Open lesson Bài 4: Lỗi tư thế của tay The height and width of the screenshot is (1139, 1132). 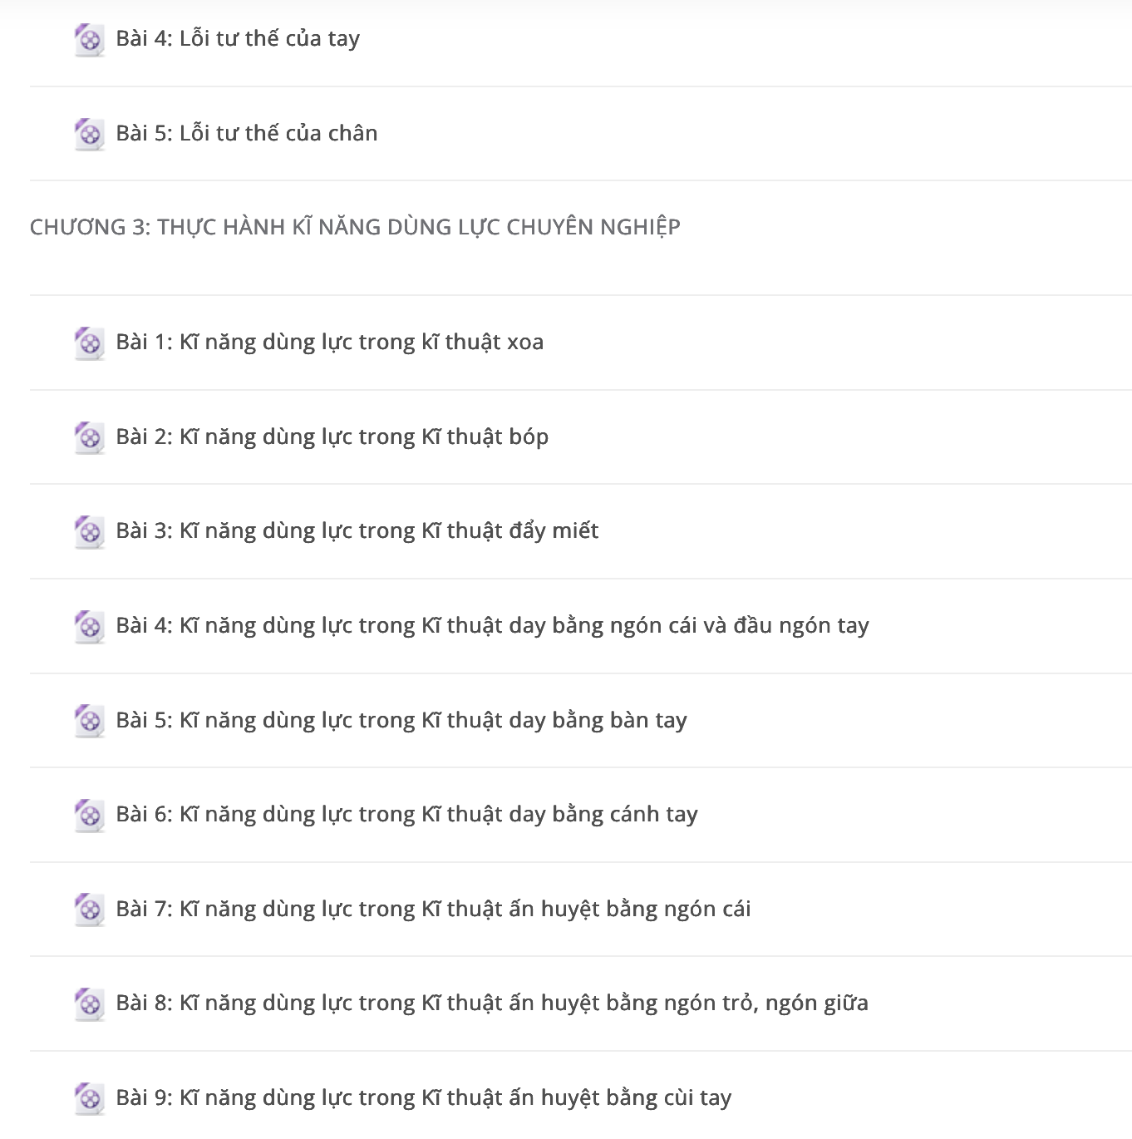point(238,39)
